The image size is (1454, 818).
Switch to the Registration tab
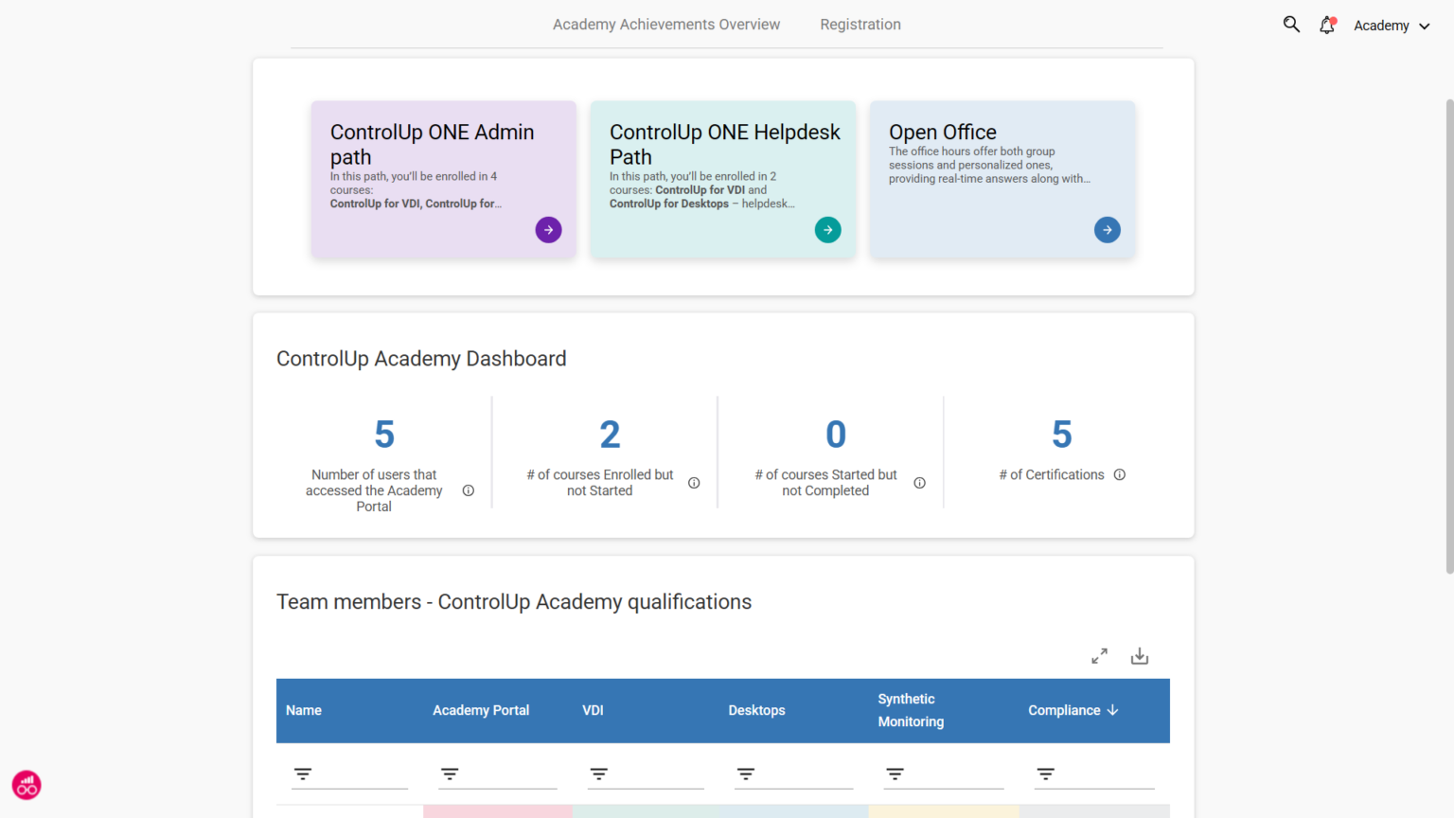pyautogui.click(x=860, y=24)
